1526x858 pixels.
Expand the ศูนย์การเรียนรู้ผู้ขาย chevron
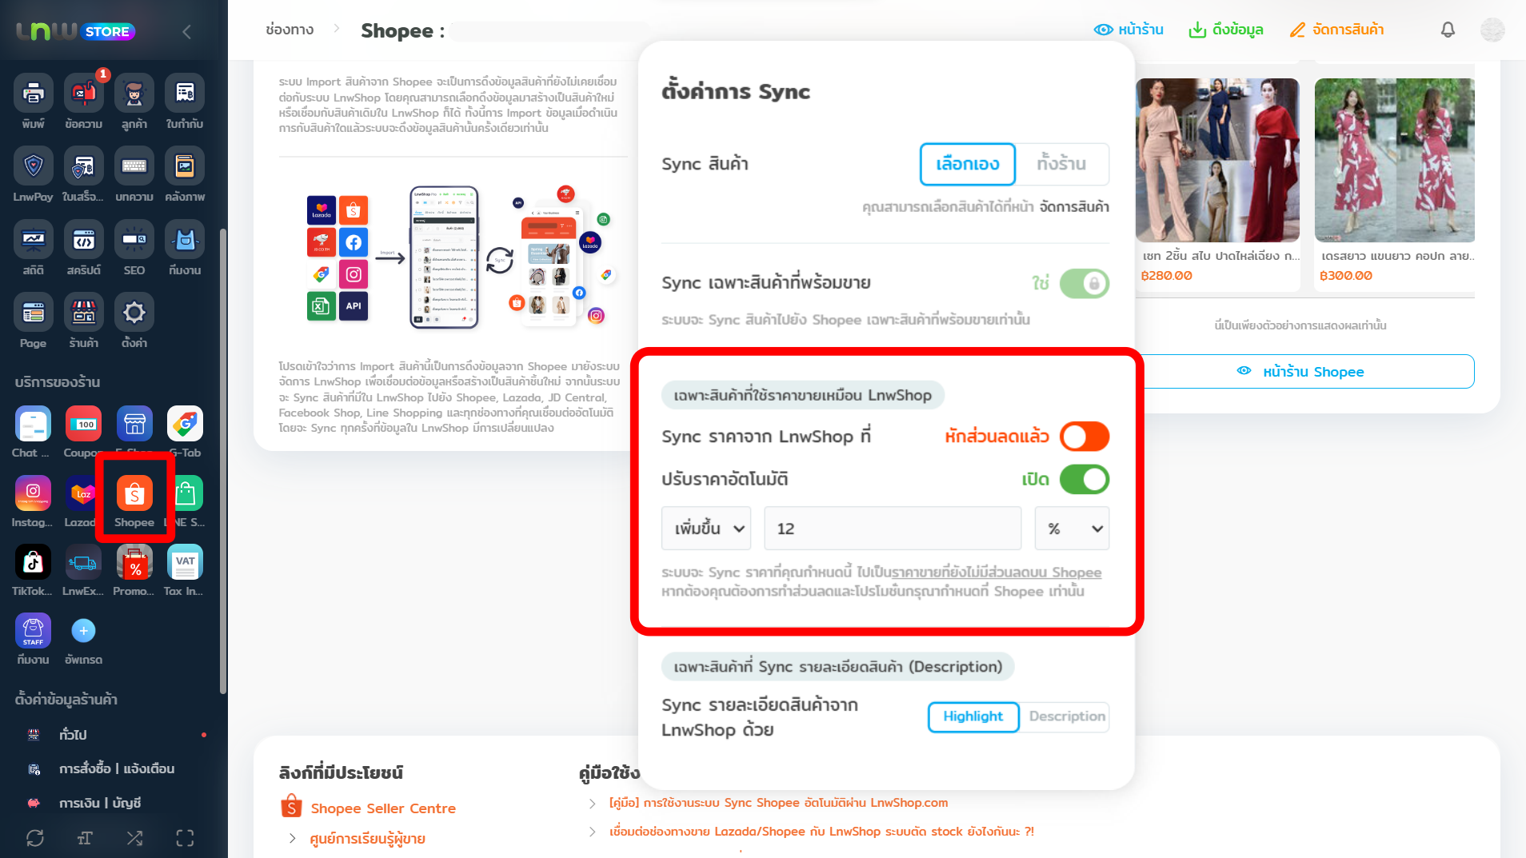[293, 838]
